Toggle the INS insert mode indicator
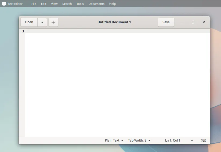The width and height of the screenshot is (221, 152). pos(203,140)
